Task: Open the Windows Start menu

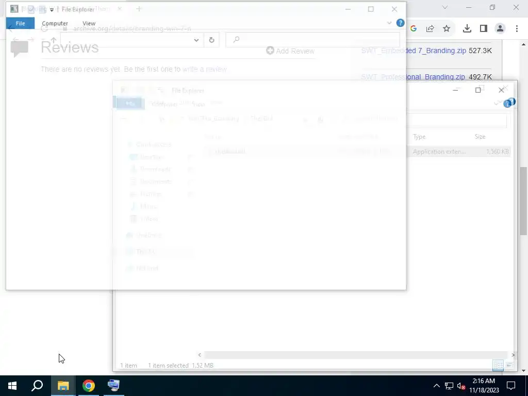Action: point(12,386)
